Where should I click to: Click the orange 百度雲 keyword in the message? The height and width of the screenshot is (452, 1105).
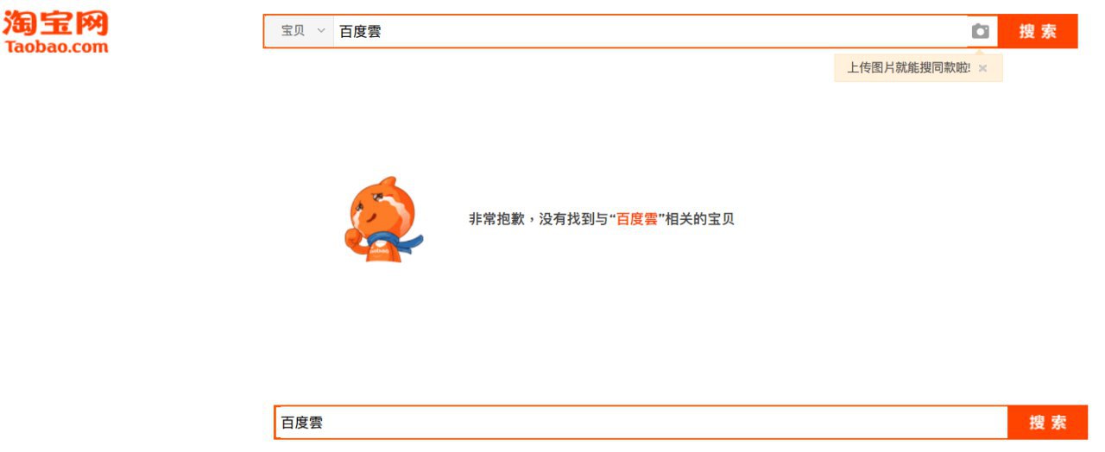click(637, 219)
